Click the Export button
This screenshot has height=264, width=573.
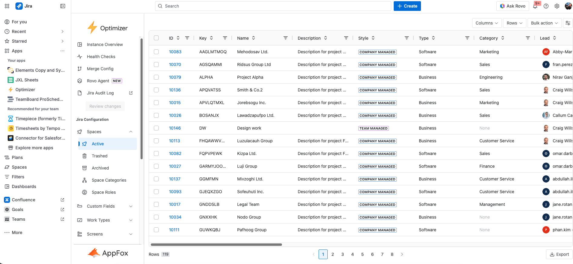pos(559,254)
